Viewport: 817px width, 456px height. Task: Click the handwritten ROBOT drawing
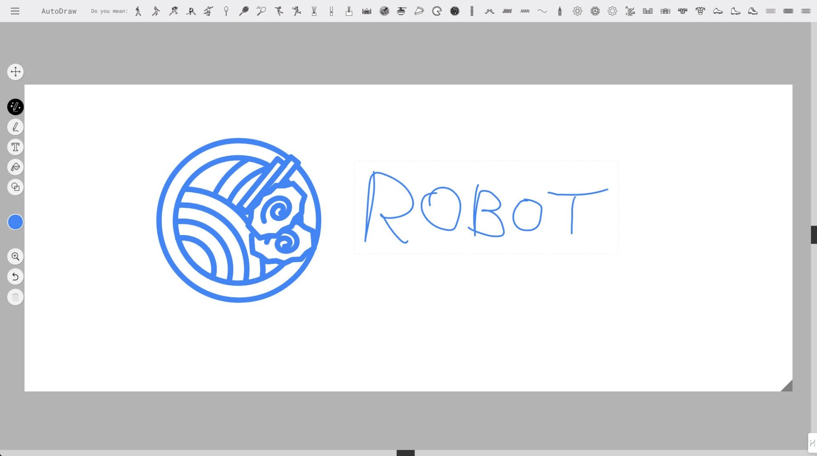tap(486, 207)
